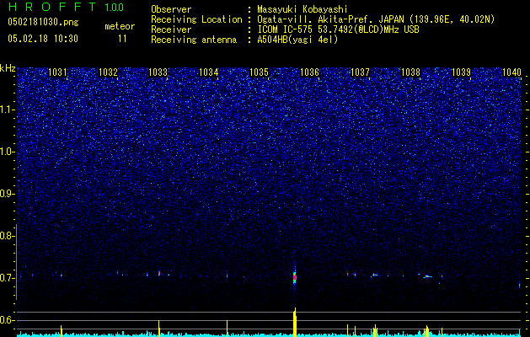Image resolution: width=530 pixels, height=337 pixels.
Task: Click time marker 1039
Action: (x=461, y=72)
